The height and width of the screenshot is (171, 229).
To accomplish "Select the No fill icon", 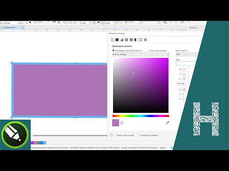I will (112, 40).
